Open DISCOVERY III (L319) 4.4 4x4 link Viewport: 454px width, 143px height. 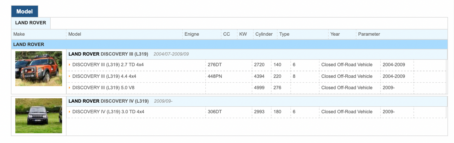click(x=104, y=76)
